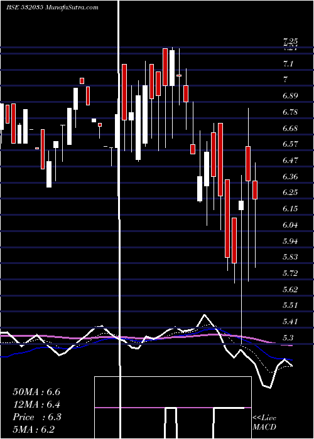Click the 6.78 price axis label
Screen dimensions: 314x439
tap(290, 112)
